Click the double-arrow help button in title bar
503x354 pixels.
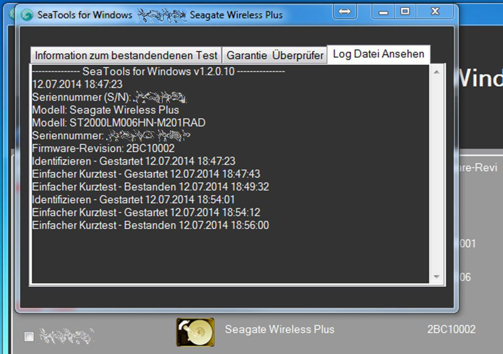345,12
